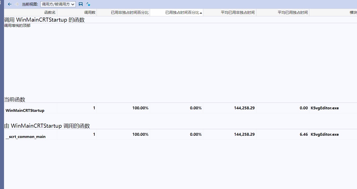The height and width of the screenshot is (189, 357).
Task: Sort by the 调用数 column header
Action: point(77,13)
